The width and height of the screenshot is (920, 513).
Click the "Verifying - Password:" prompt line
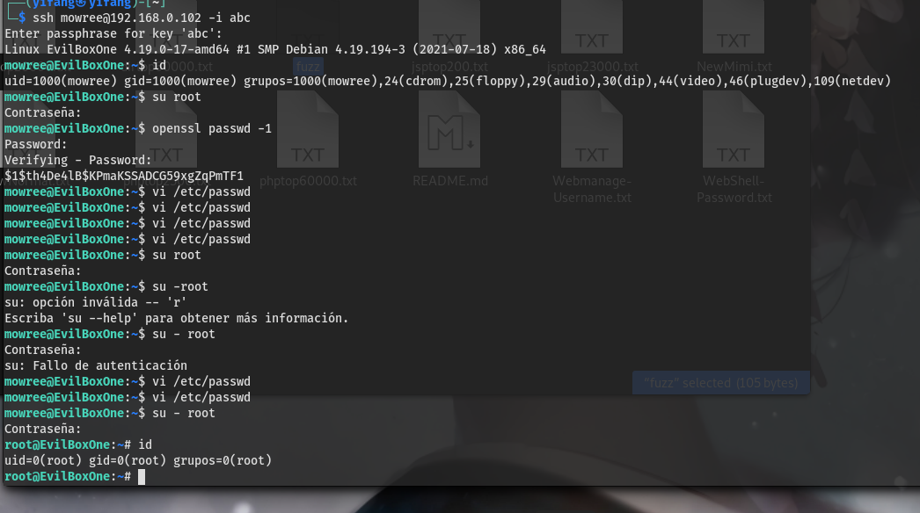click(x=78, y=160)
